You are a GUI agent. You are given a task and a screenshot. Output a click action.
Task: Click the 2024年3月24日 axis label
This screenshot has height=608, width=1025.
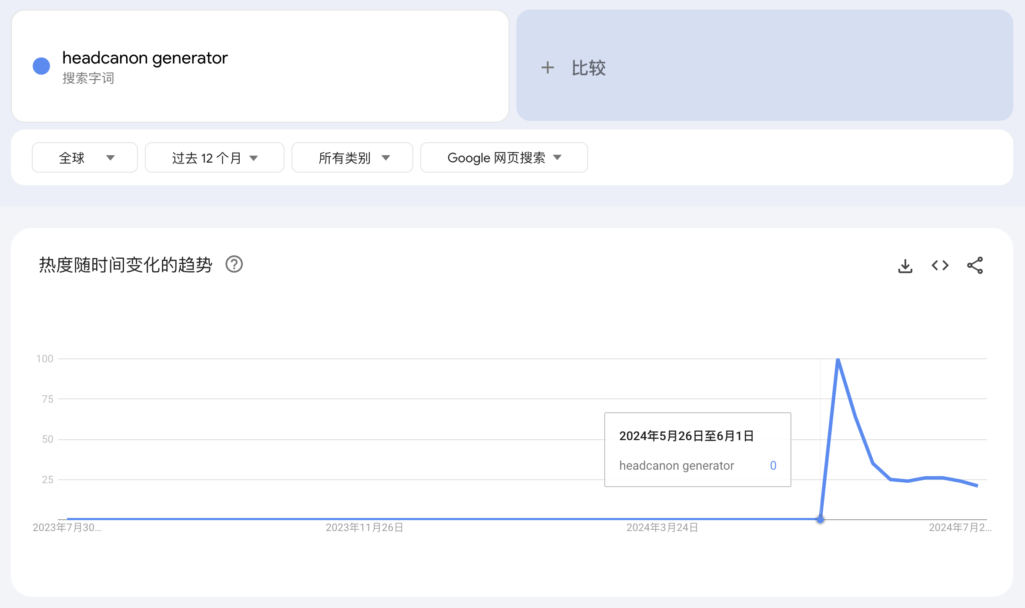[x=662, y=528]
